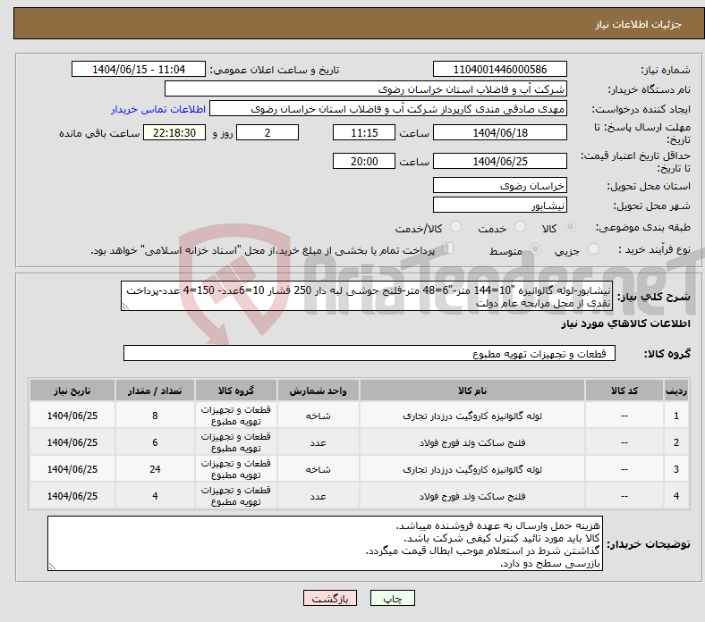Click the شهر محل تحویل field showing نیشابور
Screen dimensions: 705x622
[499, 206]
